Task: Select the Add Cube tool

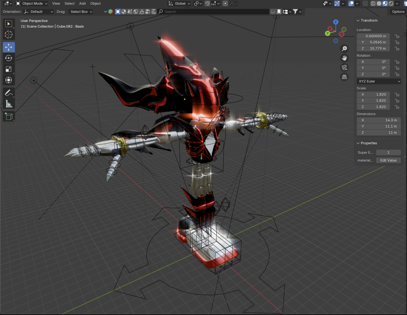Action: [9, 116]
